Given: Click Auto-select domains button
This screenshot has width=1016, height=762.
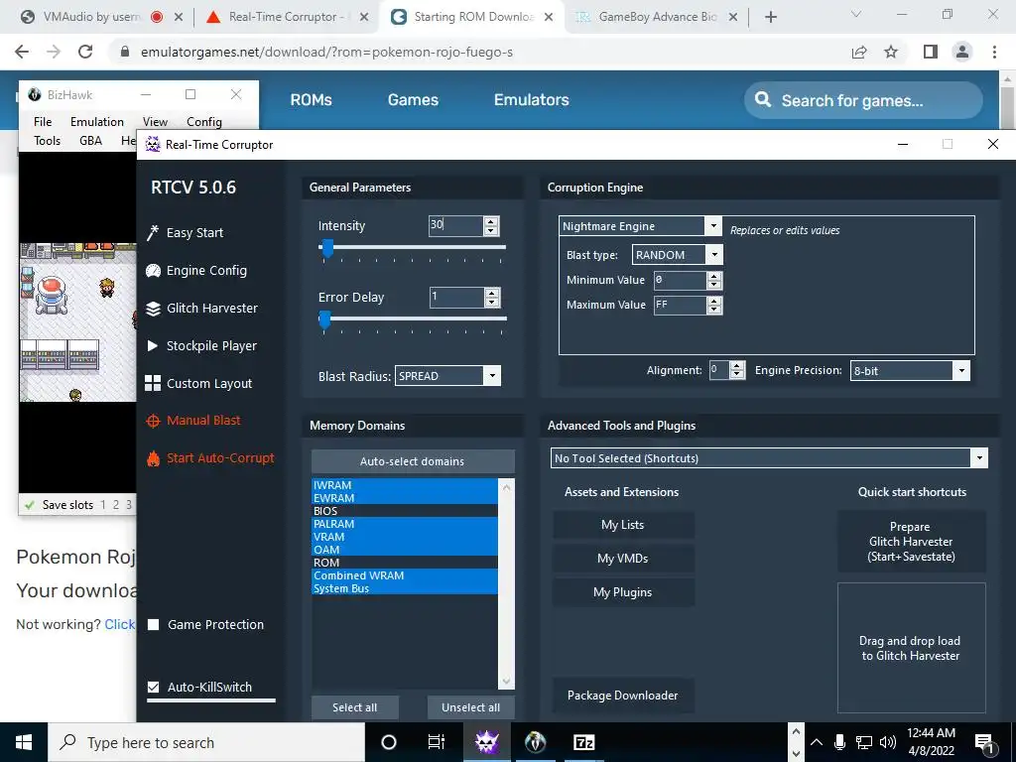Looking at the screenshot, I should click(413, 461).
